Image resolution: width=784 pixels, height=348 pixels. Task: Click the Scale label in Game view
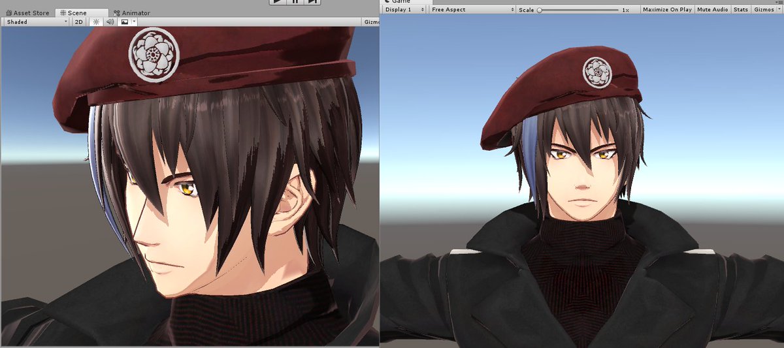click(x=526, y=10)
